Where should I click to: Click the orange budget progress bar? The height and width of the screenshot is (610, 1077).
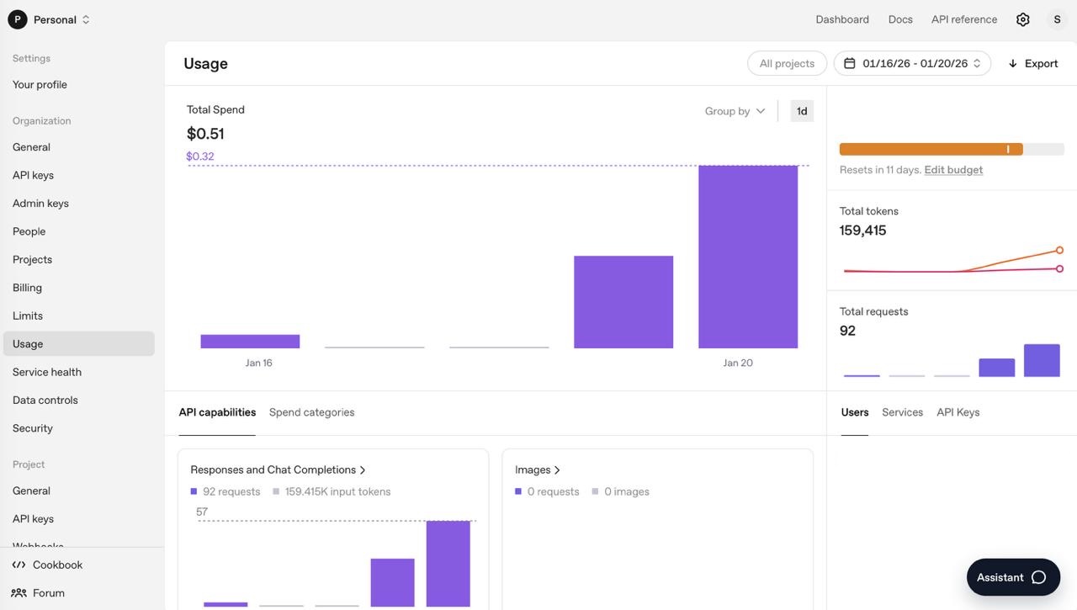pos(931,149)
